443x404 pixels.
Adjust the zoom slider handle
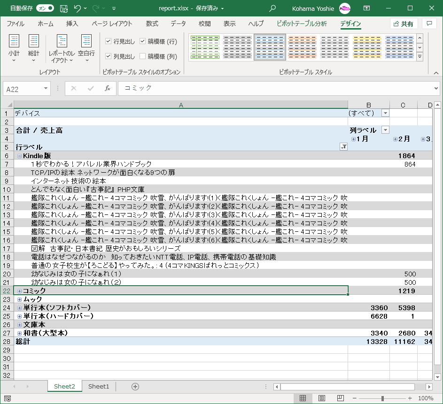[x=382, y=398]
